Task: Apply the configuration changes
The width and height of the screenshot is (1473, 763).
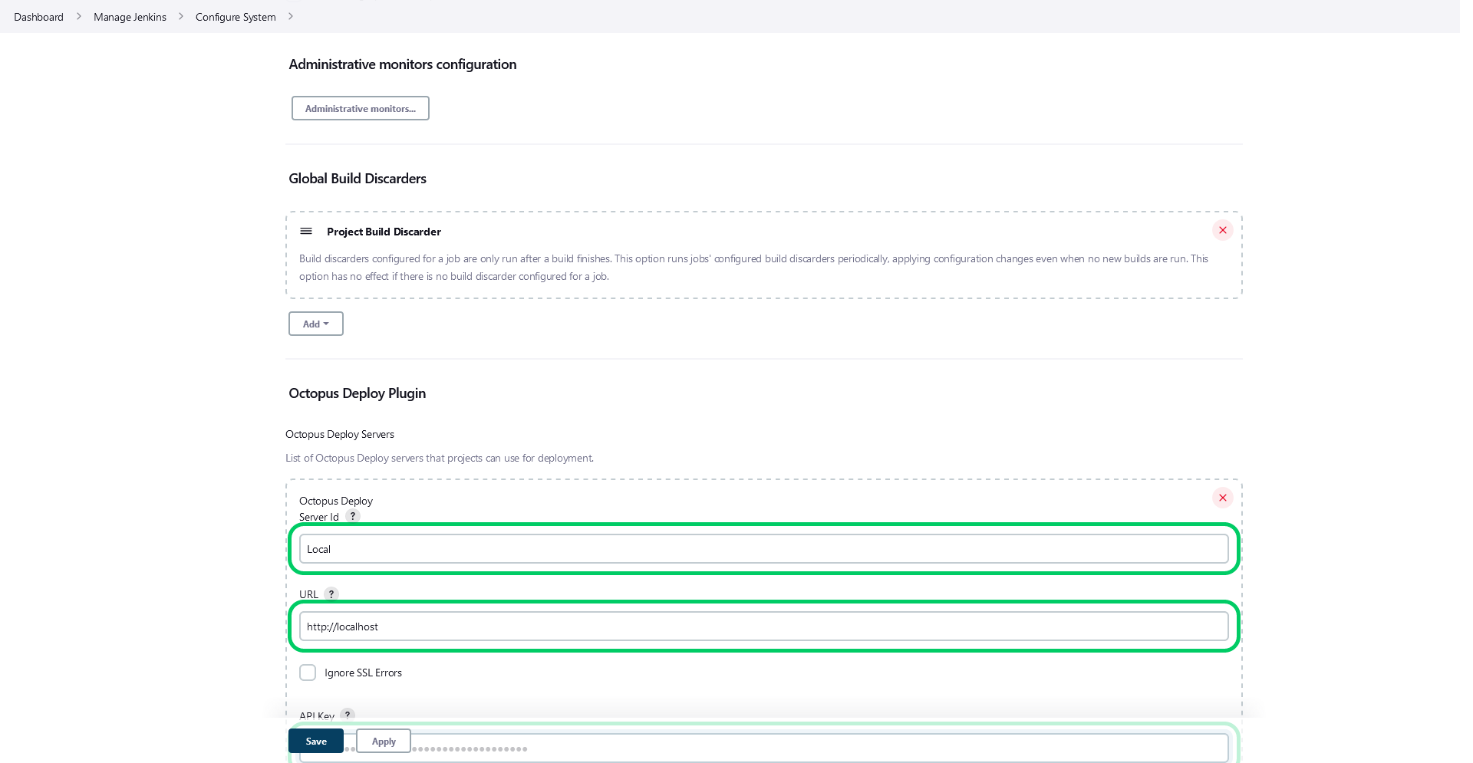Action: coord(384,741)
